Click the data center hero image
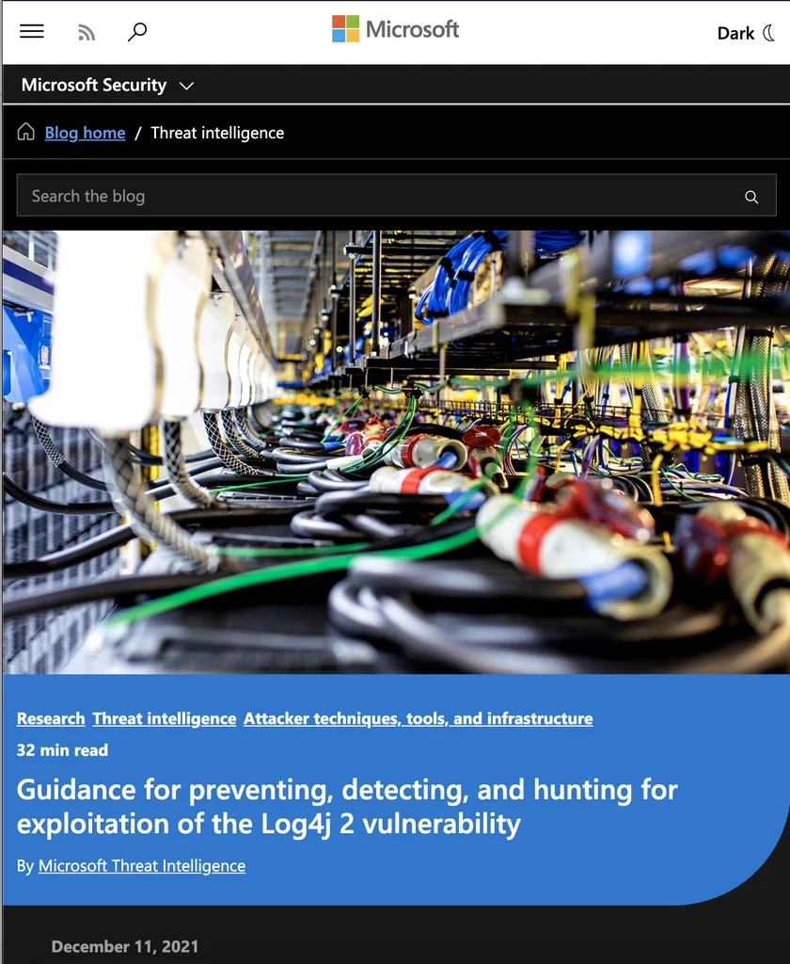The width and height of the screenshot is (790, 964). click(x=396, y=452)
